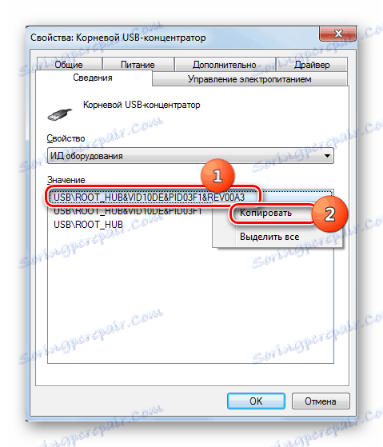
Task: Click the USB device icon
Action: (x=59, y=114)
